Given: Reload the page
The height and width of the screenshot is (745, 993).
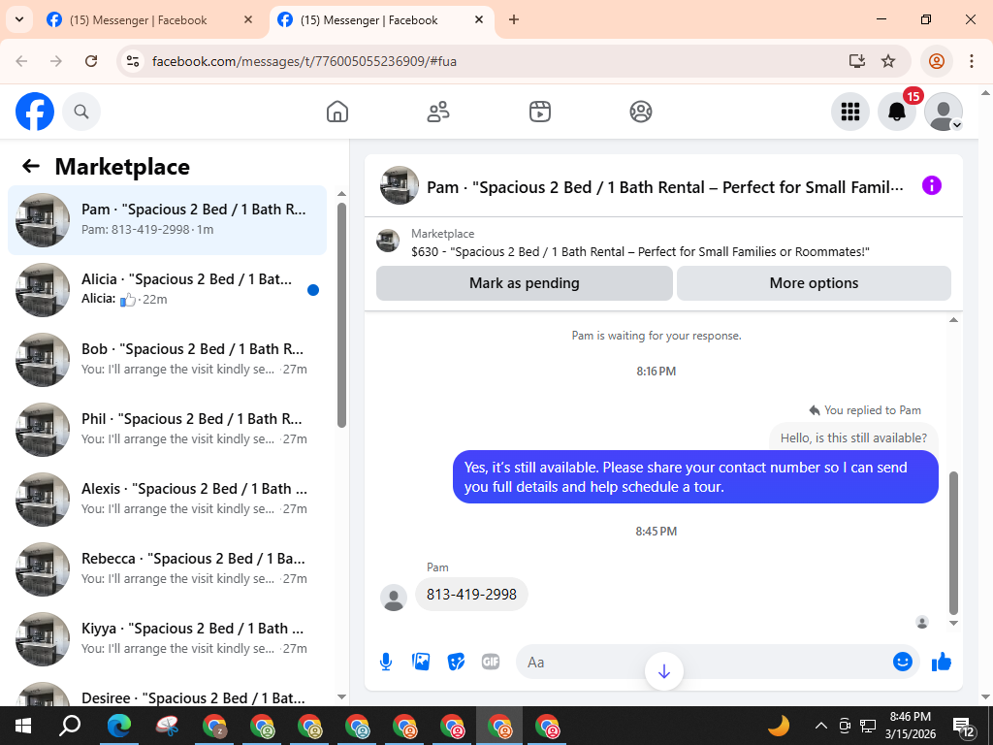Looking at the screenshot, I should click(x=91, y=61).
